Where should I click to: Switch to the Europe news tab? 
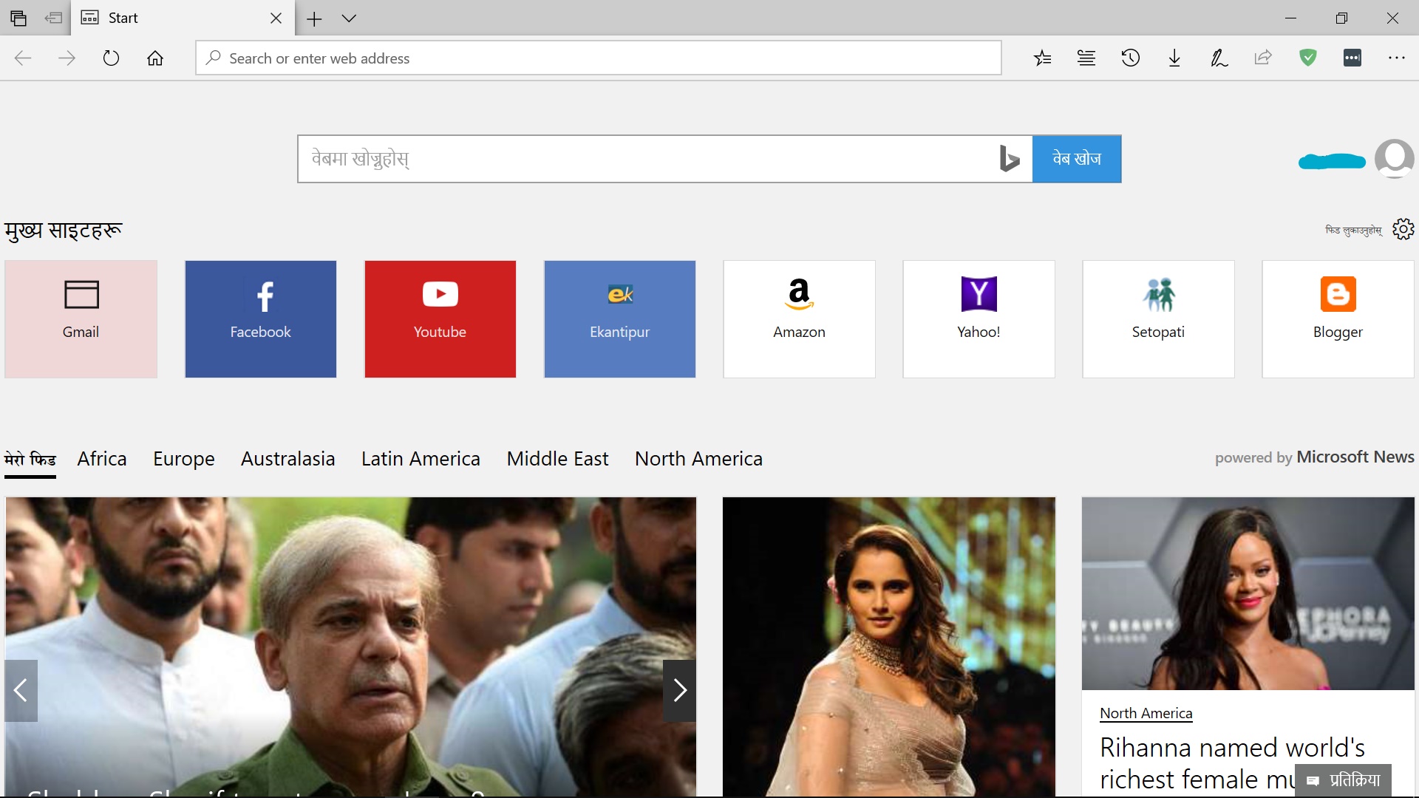coord(184,459)
